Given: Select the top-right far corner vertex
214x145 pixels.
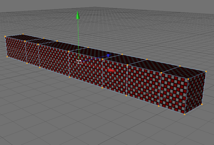Looking at the screenshot, I should 206,71.
